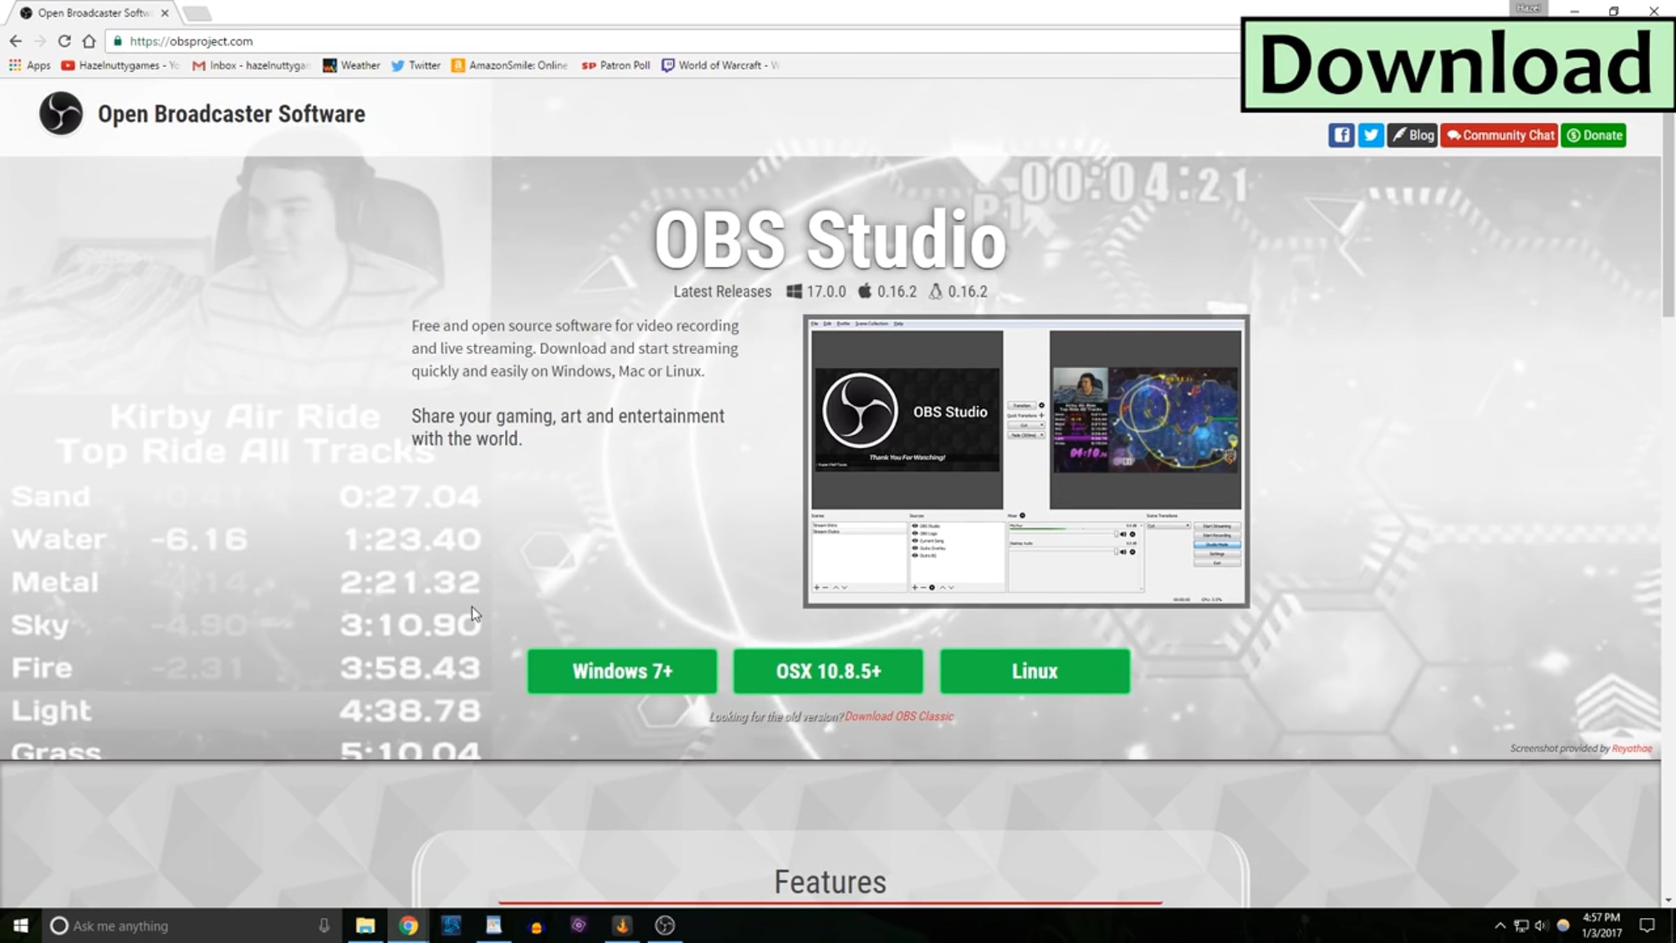
Task: Follow the Download OBS Classic link
Action: pos(899,716)
